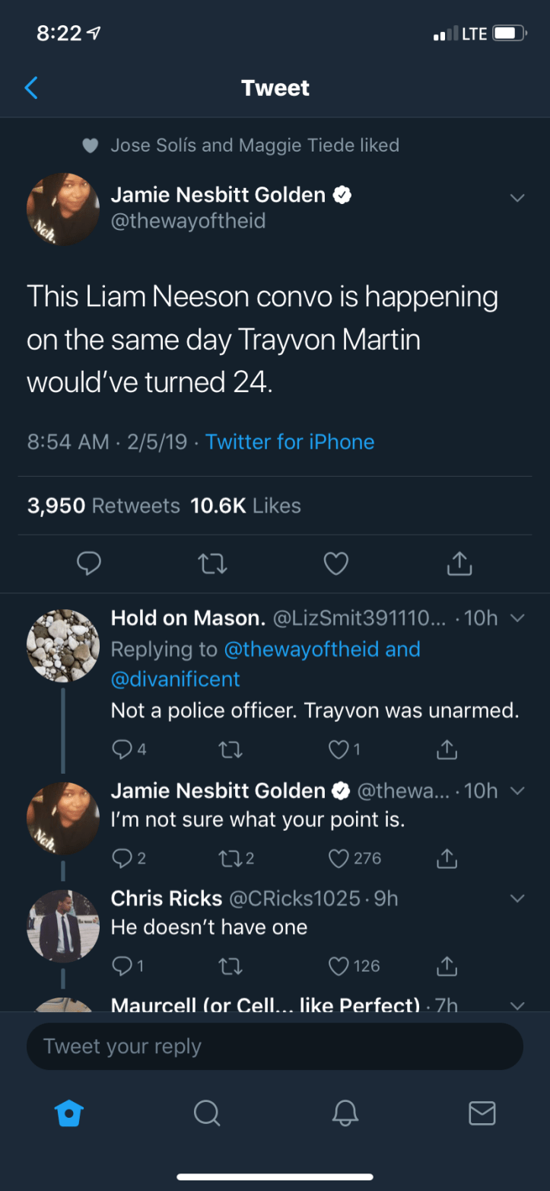
Task: Tap the Tweet your reply field
Action: pos(275,1046)
